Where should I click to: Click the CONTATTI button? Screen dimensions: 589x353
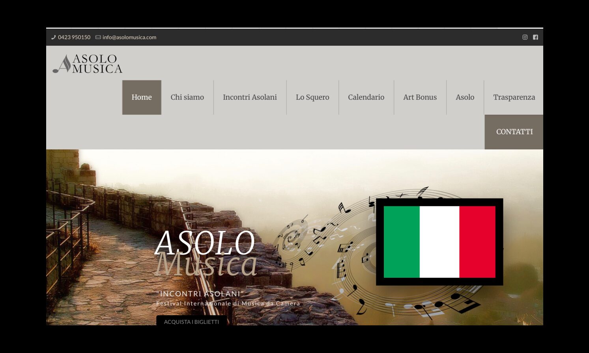[x=514, y=132]
